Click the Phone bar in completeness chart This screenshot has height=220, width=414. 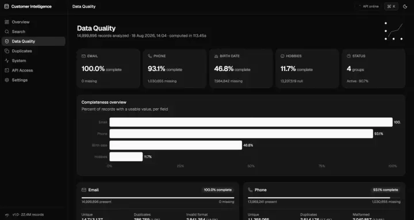pyautogui.click(x=241, y=133)
